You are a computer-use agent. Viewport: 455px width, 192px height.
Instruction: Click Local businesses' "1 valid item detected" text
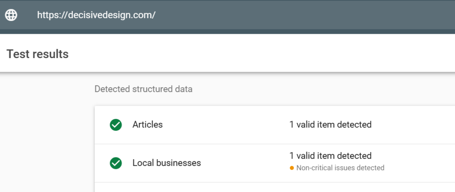coord(330,156)
